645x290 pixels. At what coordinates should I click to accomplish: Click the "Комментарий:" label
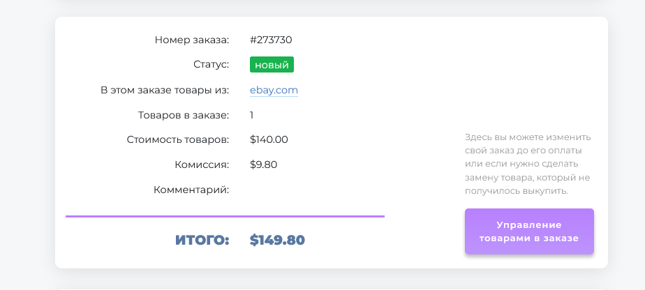point(191,190)
